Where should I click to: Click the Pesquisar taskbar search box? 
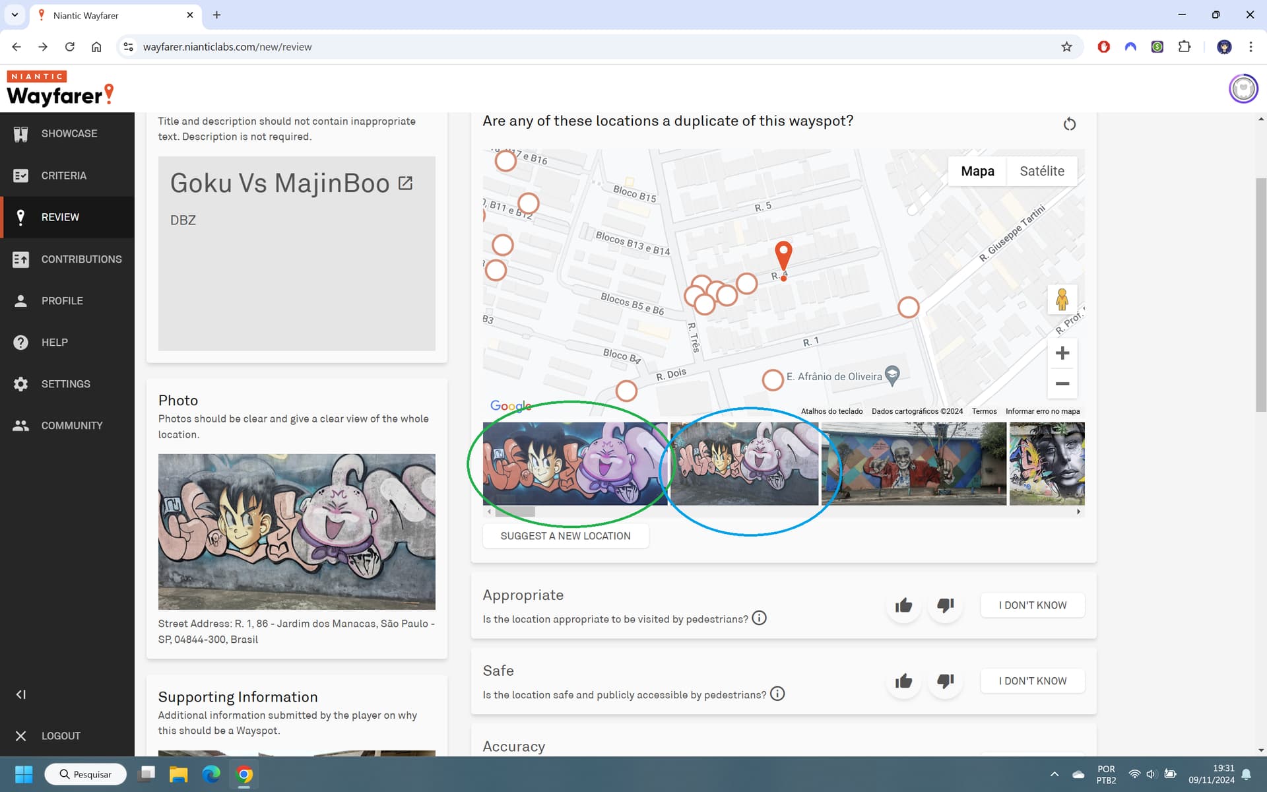[86, 774]
